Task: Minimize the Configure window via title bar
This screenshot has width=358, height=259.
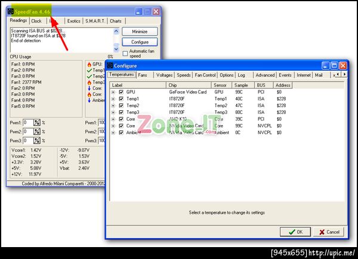Action: pos(326,66)
